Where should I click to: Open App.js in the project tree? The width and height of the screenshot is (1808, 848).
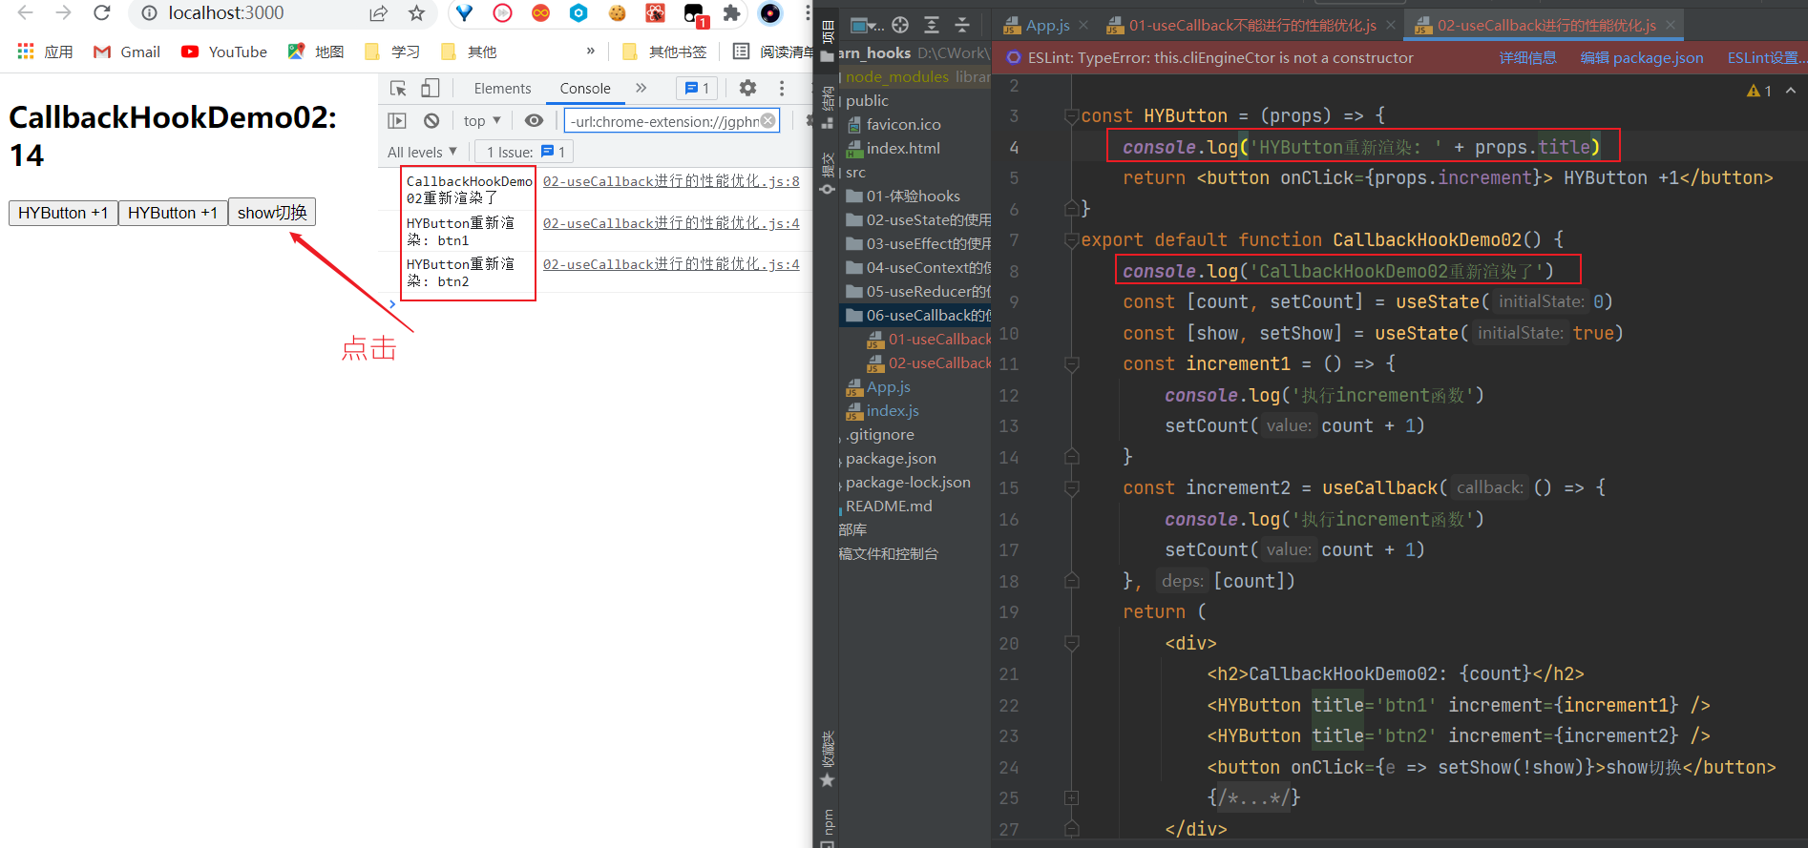pyautogui.click(x=878, y=387)
